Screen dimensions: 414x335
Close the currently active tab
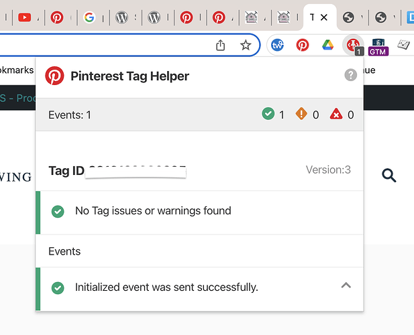click(324, 17)
